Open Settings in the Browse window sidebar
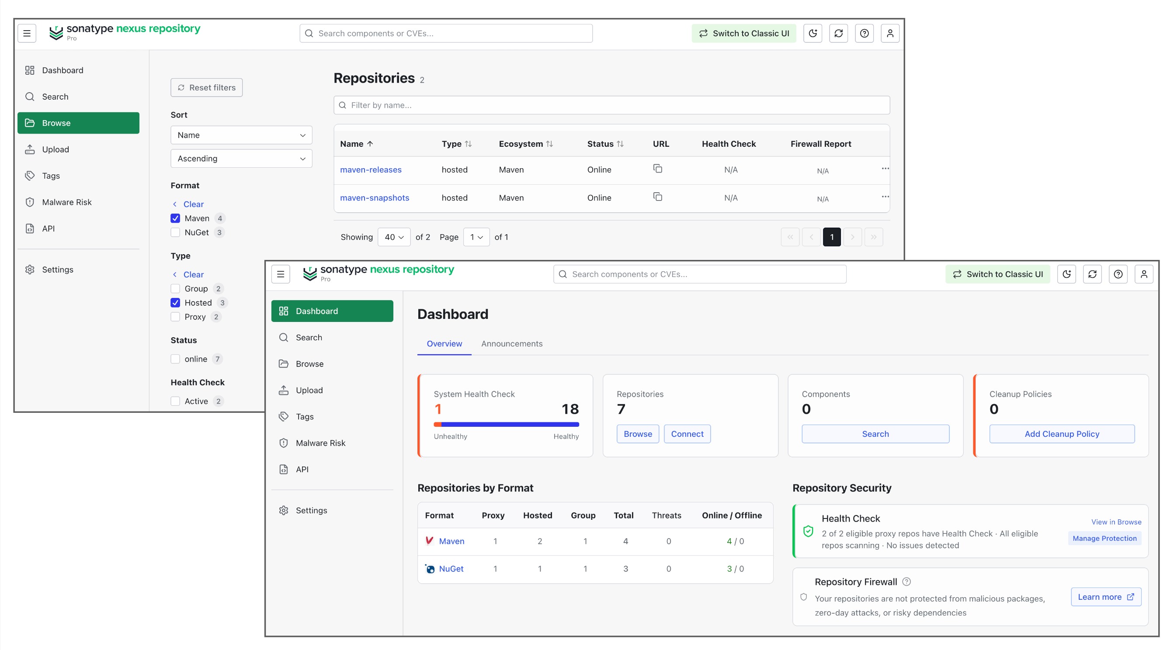The height and width of the screenshot is (650, 1174). tap(78, 270)
